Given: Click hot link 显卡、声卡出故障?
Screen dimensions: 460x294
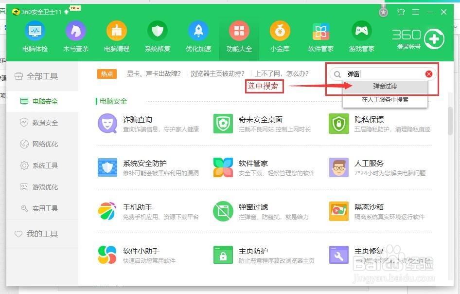Looking at the screenshot, I should click(x=154, y=73).
